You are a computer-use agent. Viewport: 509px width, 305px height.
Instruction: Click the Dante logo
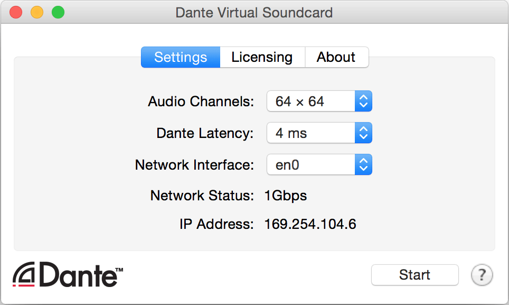[x=68, y=274]
